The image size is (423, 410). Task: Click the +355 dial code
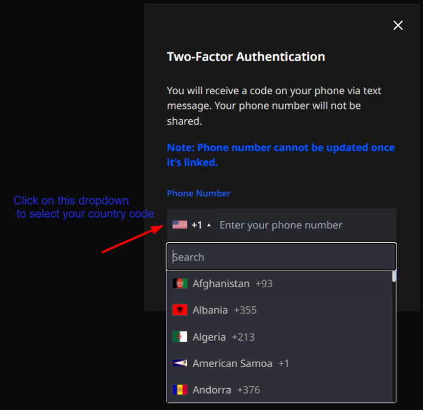(245, 310)
